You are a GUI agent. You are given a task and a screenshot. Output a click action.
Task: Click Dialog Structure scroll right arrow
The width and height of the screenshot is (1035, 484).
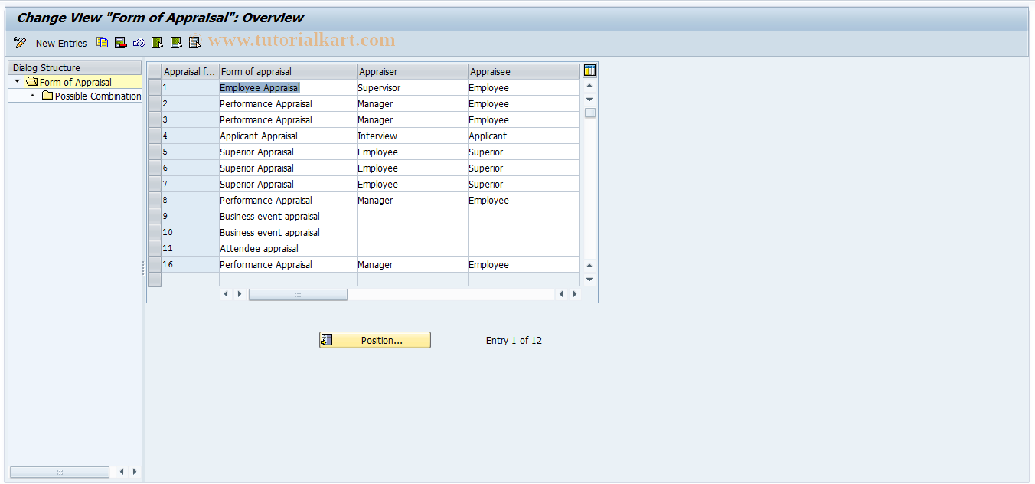coord(135,472)
